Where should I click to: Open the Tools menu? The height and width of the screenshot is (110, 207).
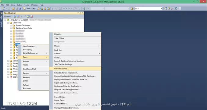pos(27,5)
